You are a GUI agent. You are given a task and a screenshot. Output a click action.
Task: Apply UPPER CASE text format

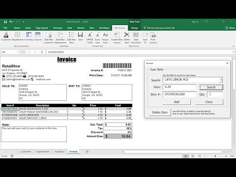tap(89, 38)
